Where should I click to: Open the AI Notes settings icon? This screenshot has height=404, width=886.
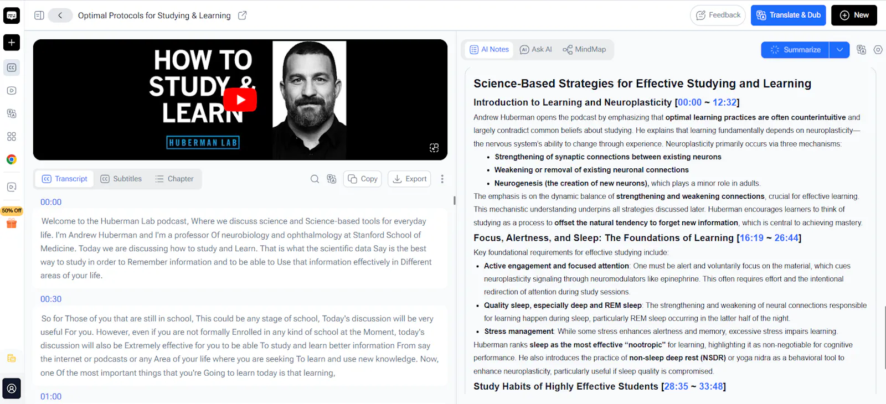pos(878,50)
